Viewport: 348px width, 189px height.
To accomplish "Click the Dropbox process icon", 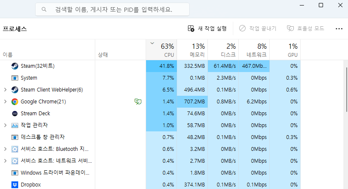I will tap(15, 185).
